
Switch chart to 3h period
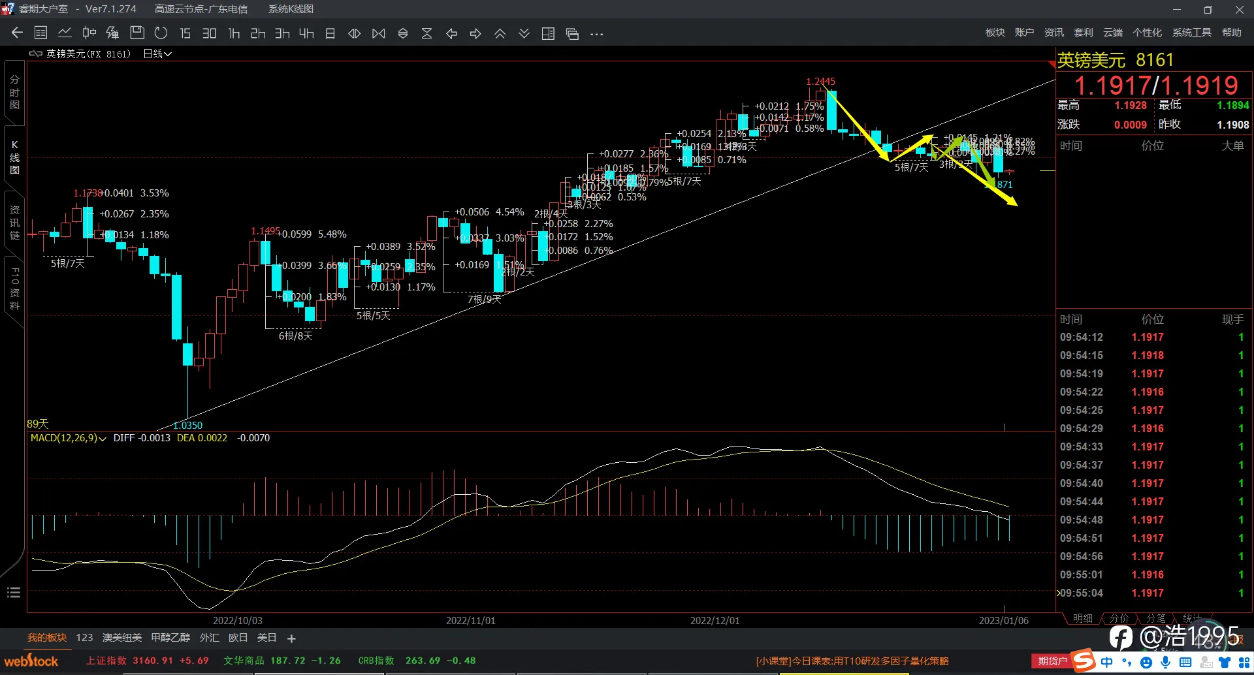pos(282,33)
